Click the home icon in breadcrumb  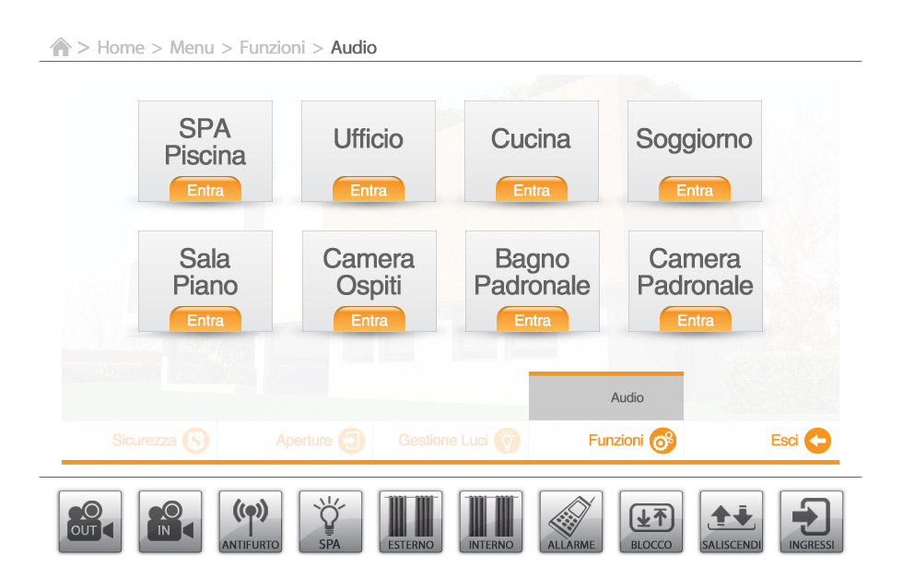(61, 48)
